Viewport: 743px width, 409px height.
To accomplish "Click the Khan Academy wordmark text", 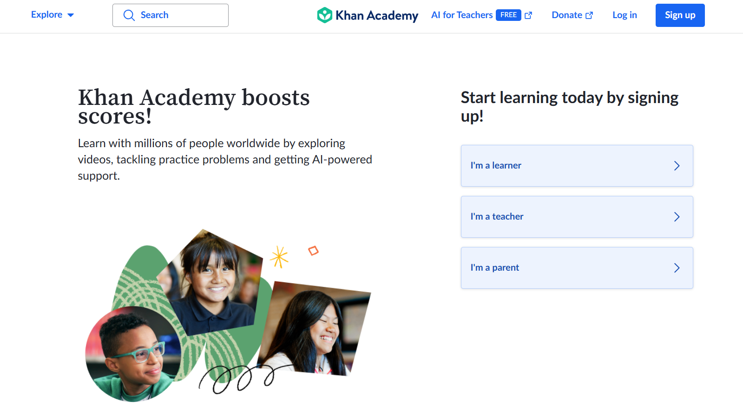I will pyautogui.click(x=377, y=15).
